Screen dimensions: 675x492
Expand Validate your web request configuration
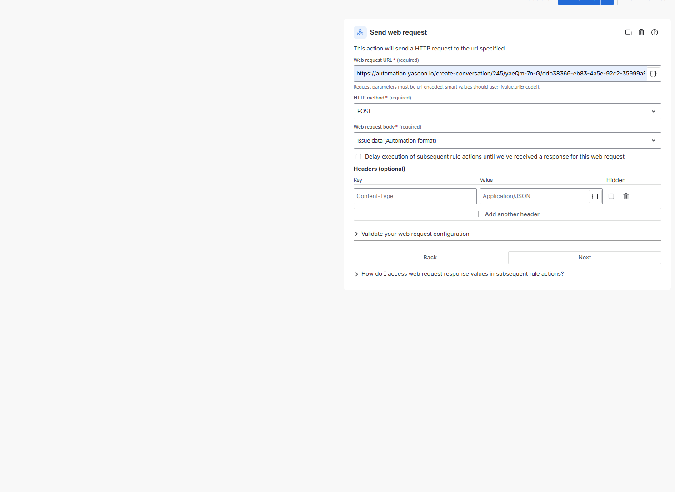click(415, 234)
